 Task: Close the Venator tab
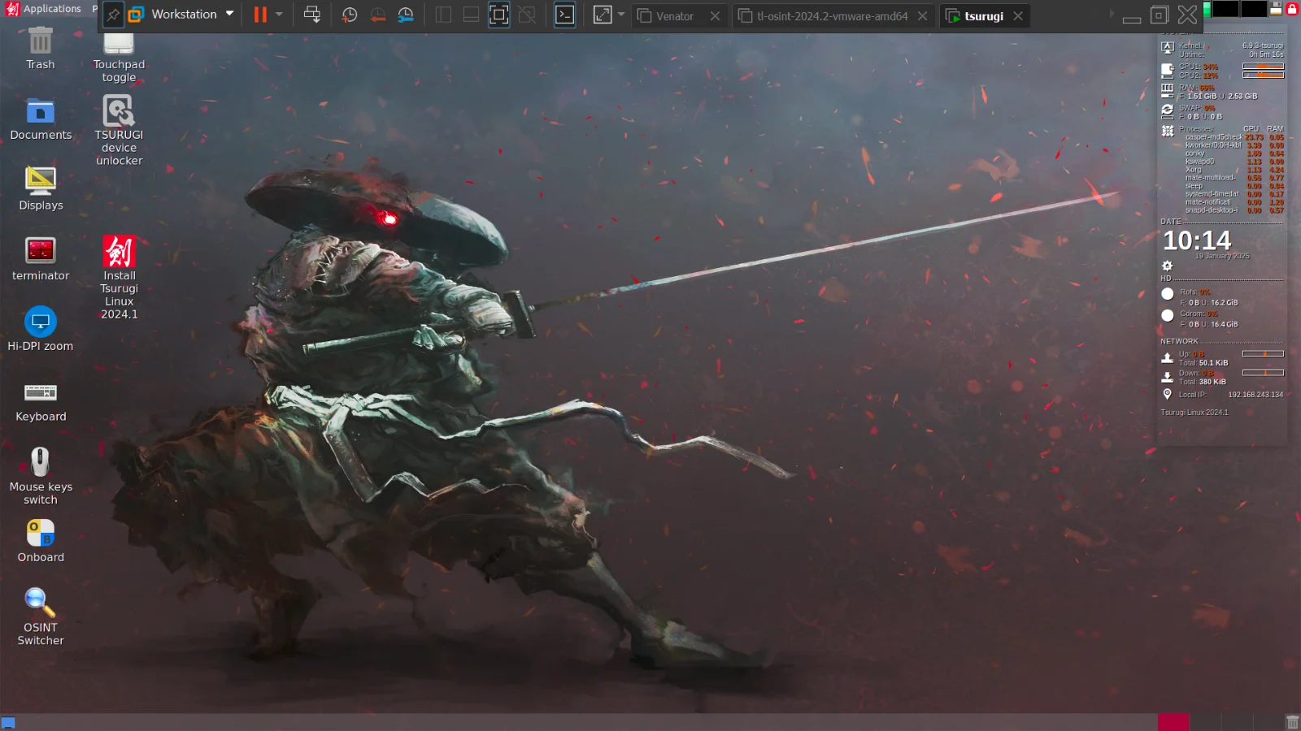coord(715,16)
